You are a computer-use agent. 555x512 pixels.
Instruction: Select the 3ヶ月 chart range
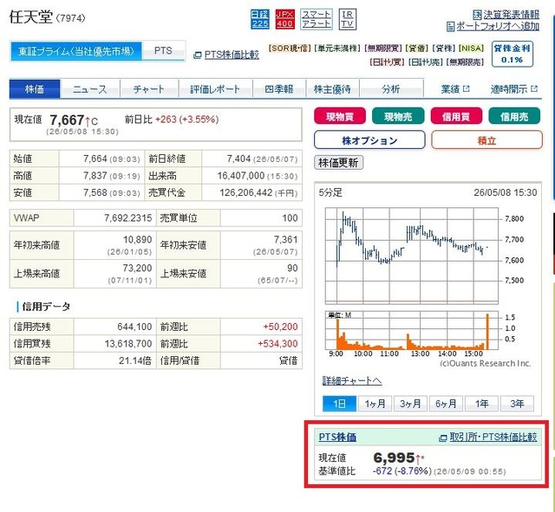click(410, 404)
